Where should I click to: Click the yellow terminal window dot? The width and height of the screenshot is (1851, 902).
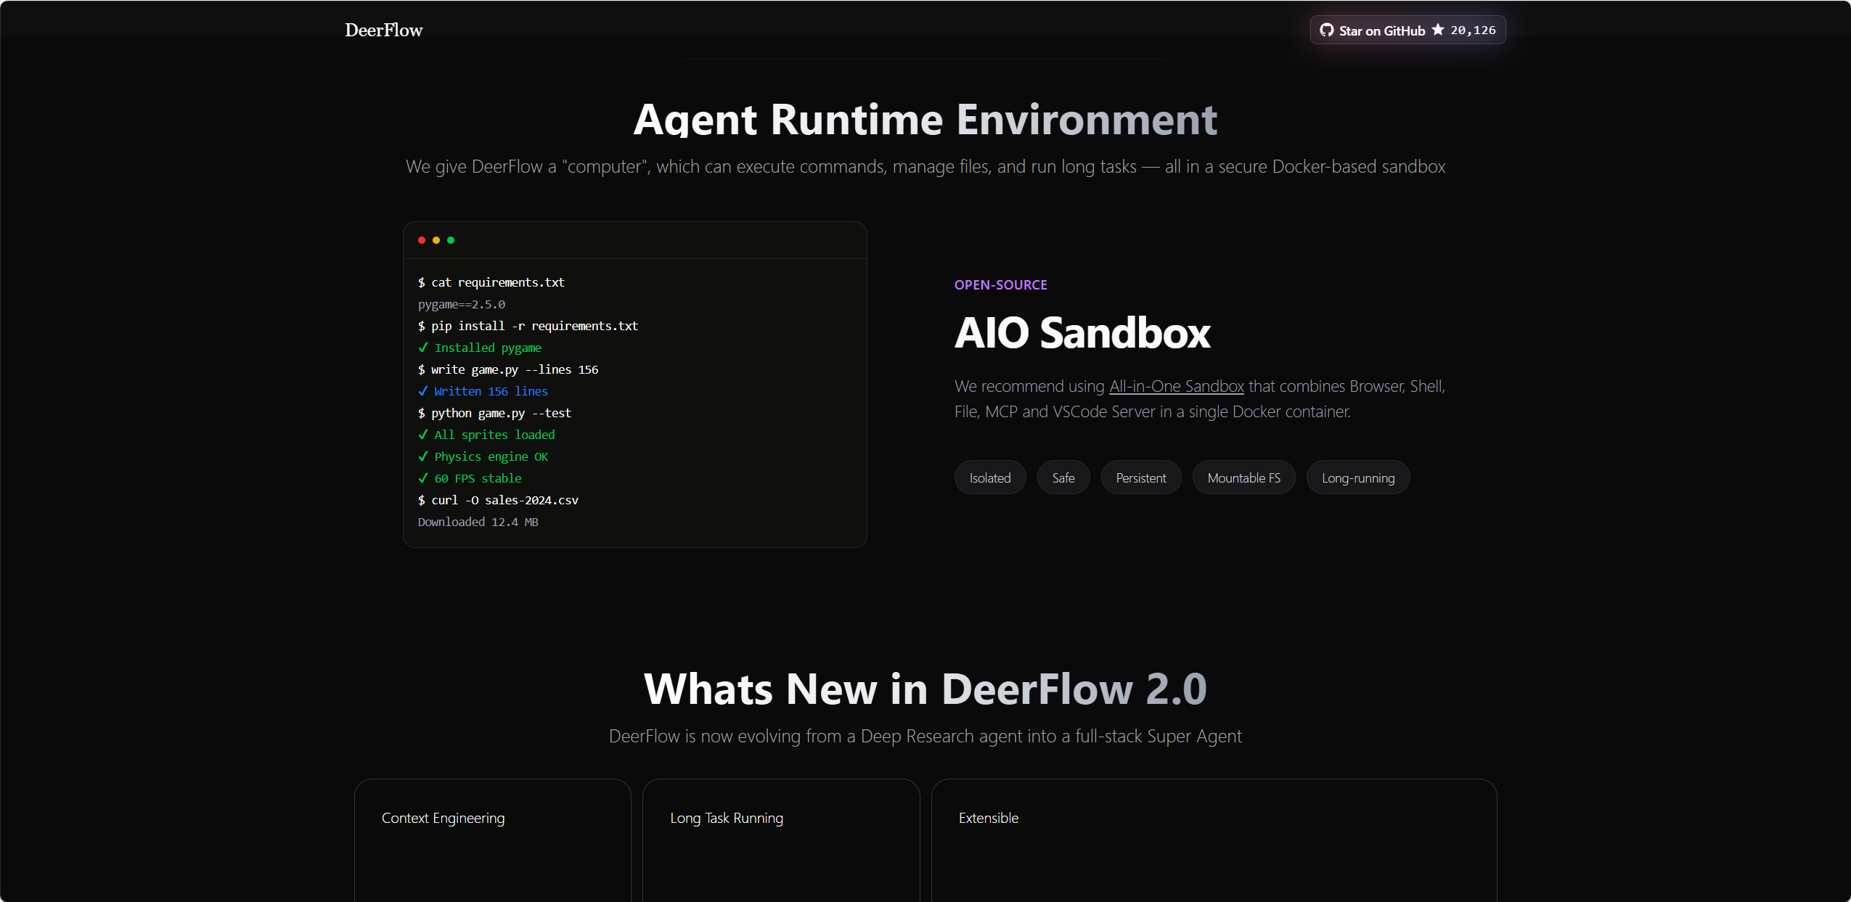coord(436,240)
